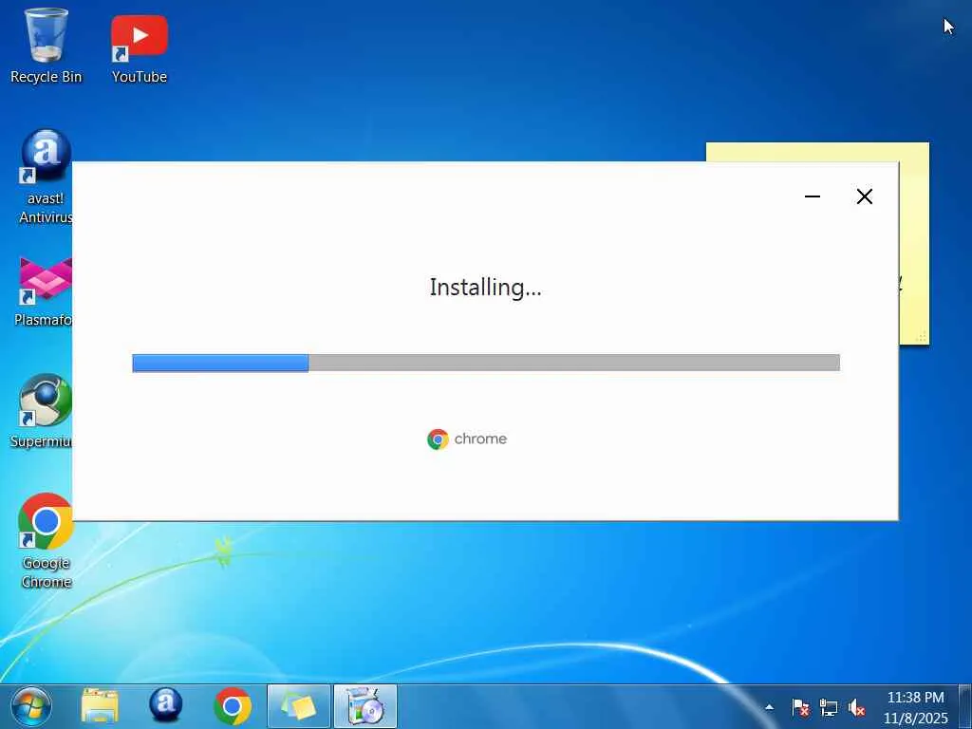Viewport: 972px width, 729px height.
Task: Open the Action Center flag icon
Action: click(800, 706)
